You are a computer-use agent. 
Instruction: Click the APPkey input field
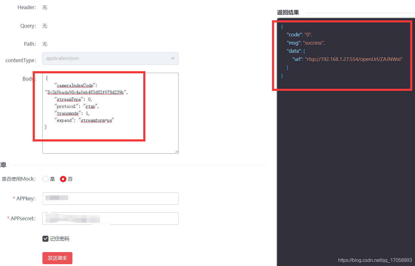click(111, 198)
